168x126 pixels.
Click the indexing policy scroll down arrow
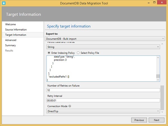click(x=158, y=80)
